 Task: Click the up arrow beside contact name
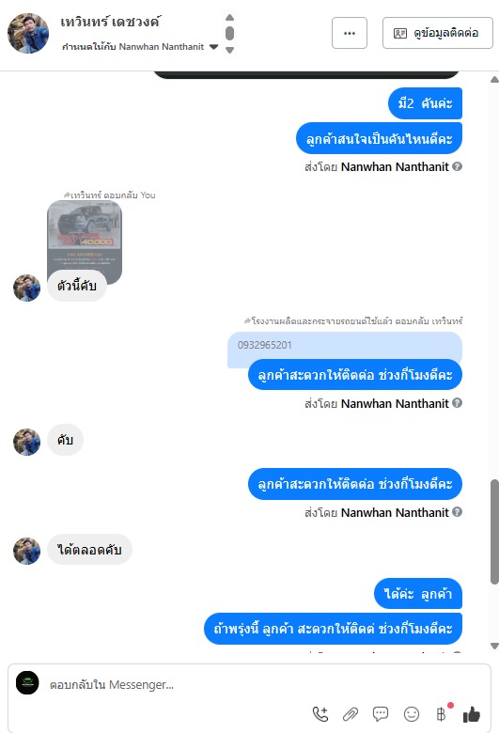229,18
